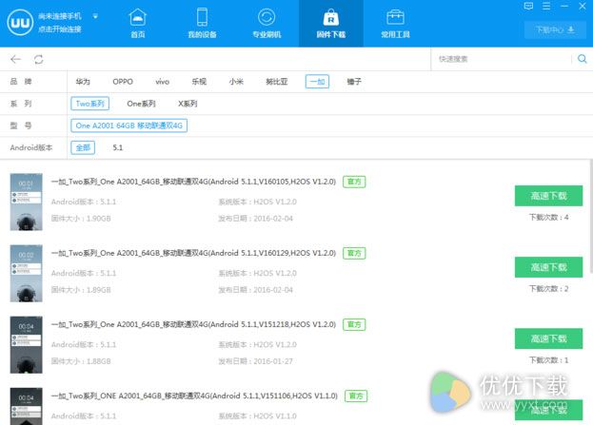593x425 pixels.
Task: Click the UU logo icon
Action: pos(20,23)
